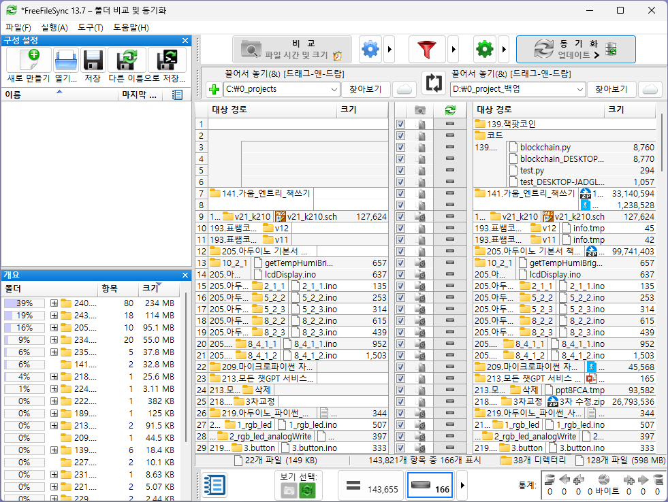Expand the 205... folder in overview tree

pos(54,328)
